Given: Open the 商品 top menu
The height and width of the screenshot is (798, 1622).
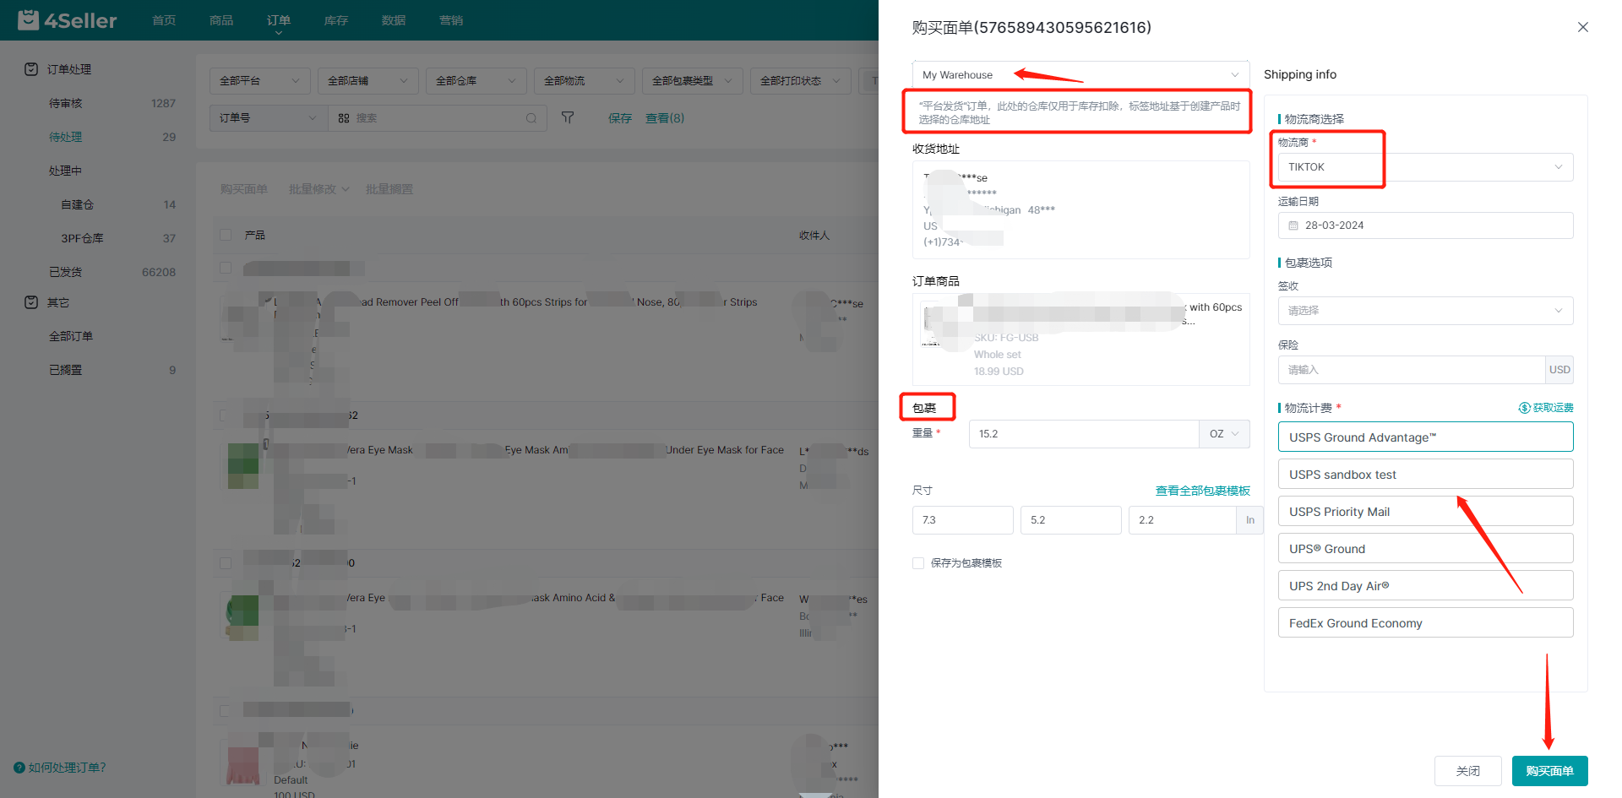Looking at the screenshot, I should [221, 20].
